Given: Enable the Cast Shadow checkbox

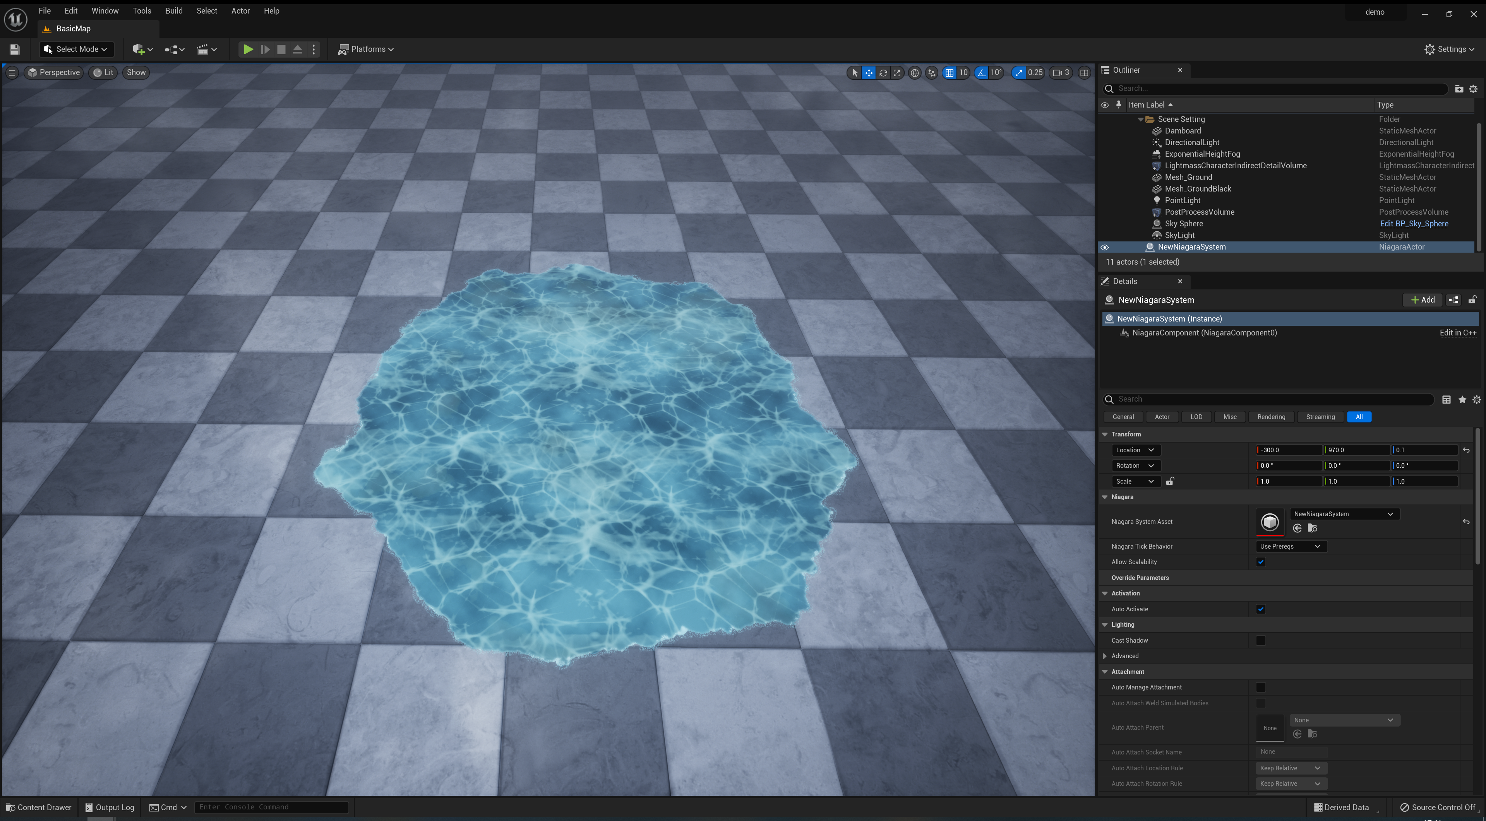Looking at the screenshot, I should 1261,641.
